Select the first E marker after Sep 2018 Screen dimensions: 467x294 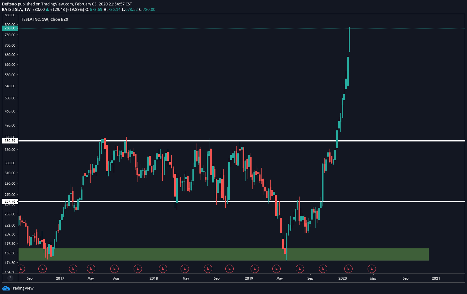pyautogui.click(x=229, y=268)
